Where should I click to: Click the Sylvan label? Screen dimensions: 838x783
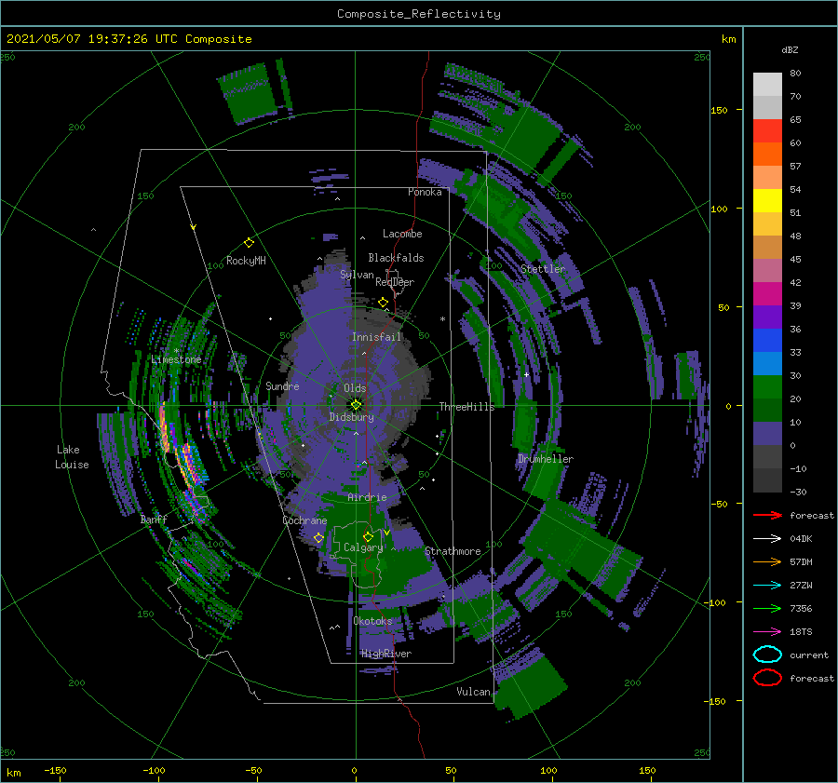[x=357, y=275]
